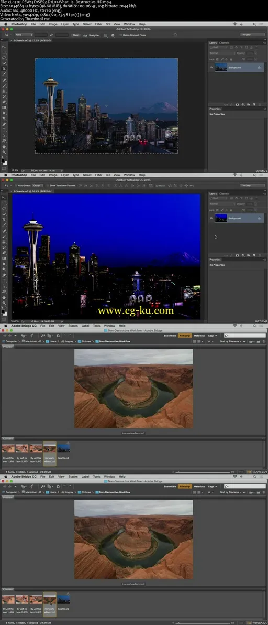Click the reset crop arrow icon in the options bar

point(175,34)
